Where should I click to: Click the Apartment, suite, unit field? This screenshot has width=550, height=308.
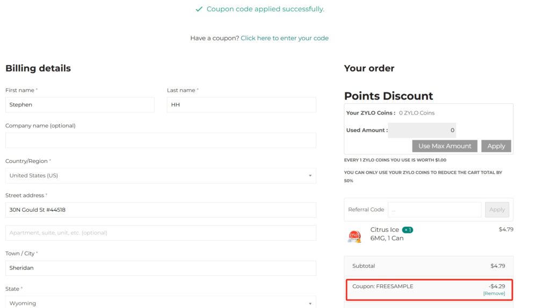(160, 233)
